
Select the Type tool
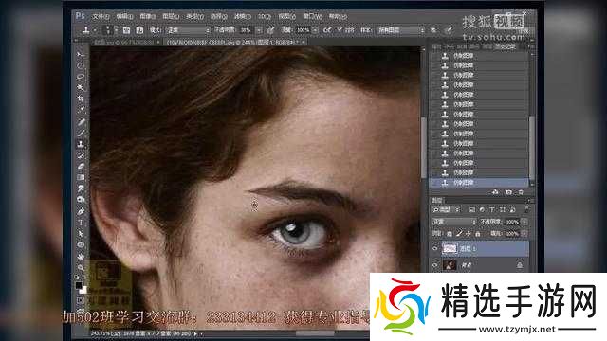coord(81,223)
